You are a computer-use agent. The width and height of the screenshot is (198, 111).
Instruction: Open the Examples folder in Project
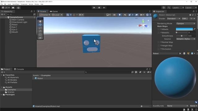coord(12,90)
